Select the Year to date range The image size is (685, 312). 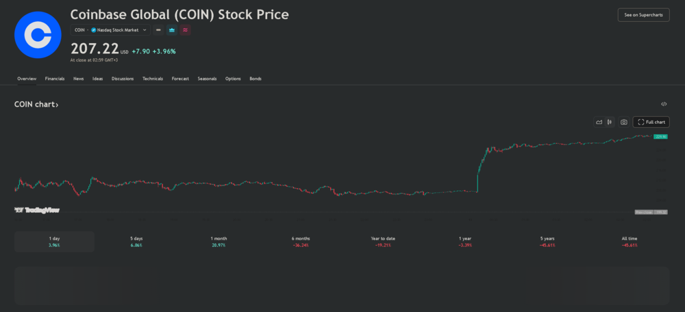(383, 242)
